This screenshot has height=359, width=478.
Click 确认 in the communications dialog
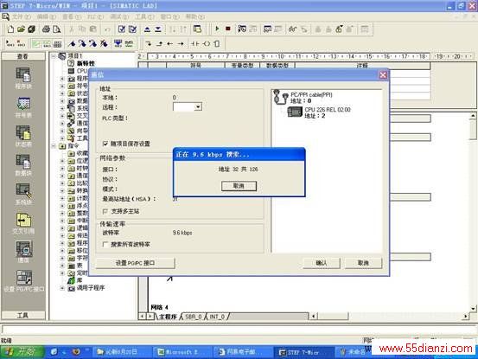(322, 263)
